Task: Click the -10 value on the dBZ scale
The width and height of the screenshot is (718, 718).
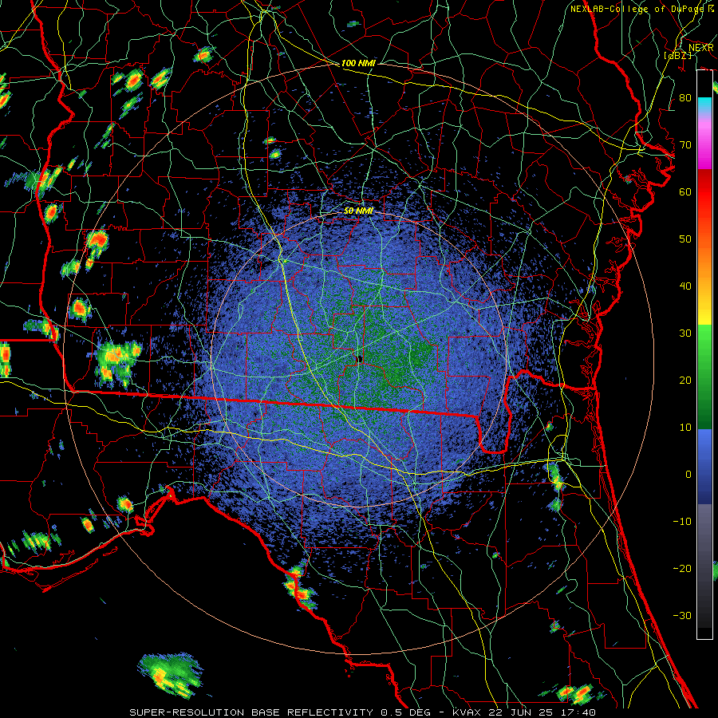Action: 682,521
